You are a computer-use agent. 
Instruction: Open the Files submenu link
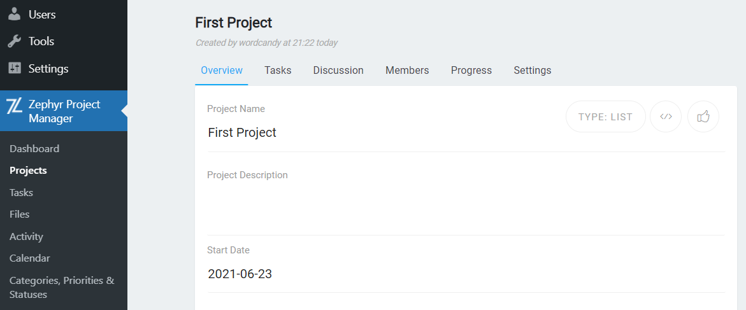20,215
